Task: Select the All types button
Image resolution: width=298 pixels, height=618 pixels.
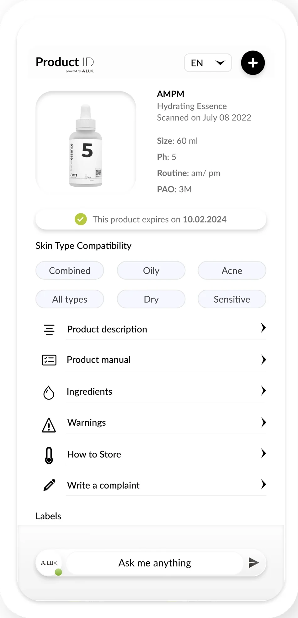Action: pyautogui.click(x=70, y=299)
